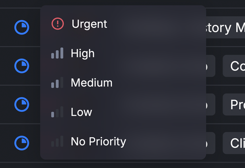The height and width of the screenshot is (168, 245).
Task: Open the label tag starting with 'Co'
Action: pyautogui.click(x=234, y=66)
